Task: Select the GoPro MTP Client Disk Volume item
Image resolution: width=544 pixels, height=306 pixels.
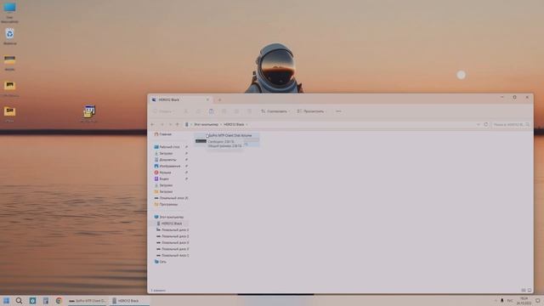Action: tap(227, 140)
